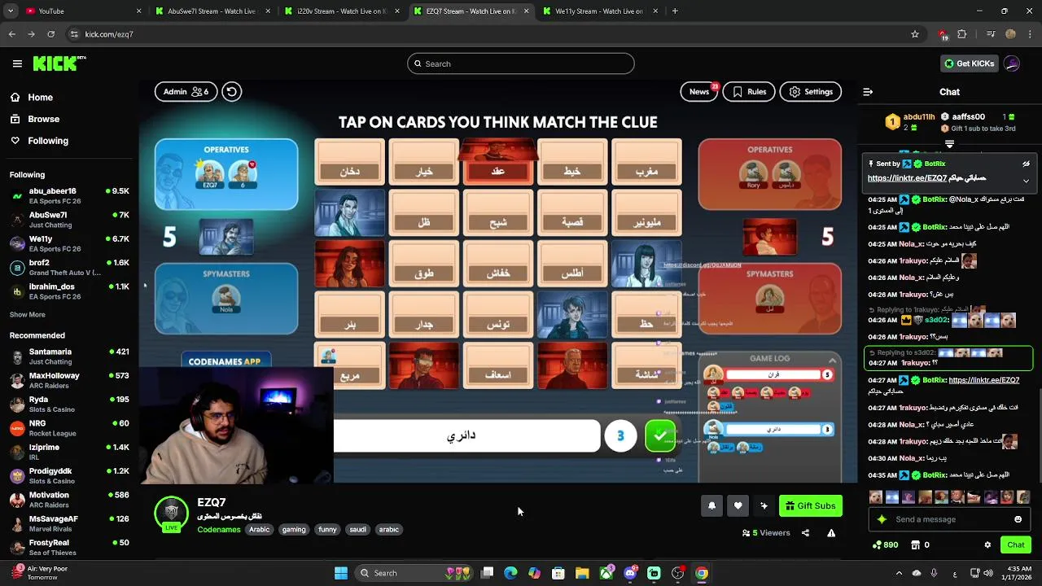Hide the pinned BotRix message
This screenshot has width=1042, height=586.
click(x=1026, y=164)
